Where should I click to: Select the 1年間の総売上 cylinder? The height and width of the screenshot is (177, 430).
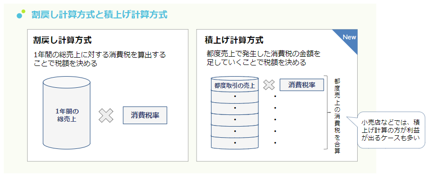click(66, 113)
